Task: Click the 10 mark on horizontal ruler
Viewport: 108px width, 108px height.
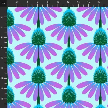Action: pos(58,2)
